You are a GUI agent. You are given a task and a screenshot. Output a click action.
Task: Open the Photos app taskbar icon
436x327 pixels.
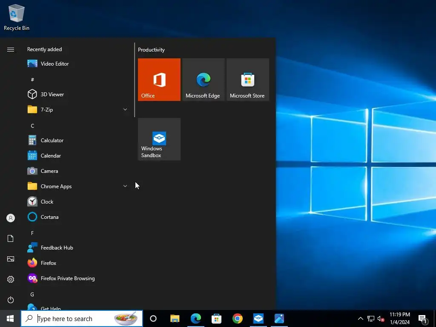pos(279,318)
